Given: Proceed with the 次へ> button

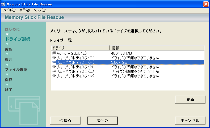Looking at the screenshot, I should [x=102, y=121].
